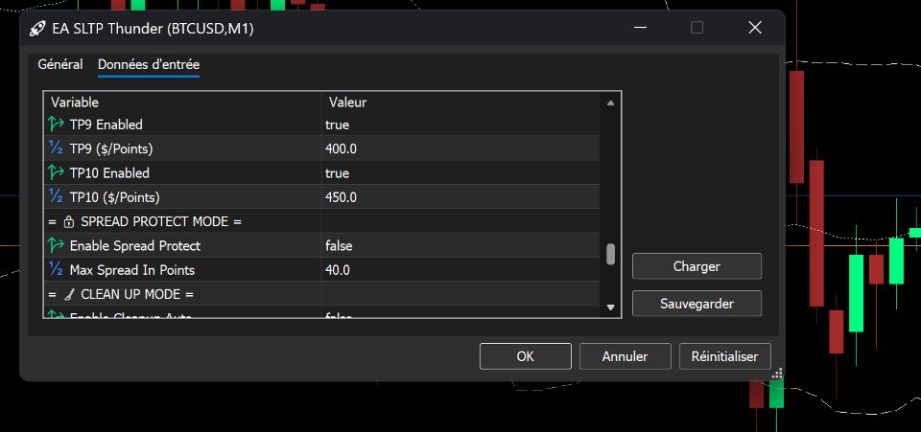921x432 pixels.
Task: Click the 450.0 value for TP10
Action: tap(341, 197)
